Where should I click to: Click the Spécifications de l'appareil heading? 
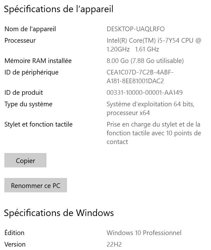(59, 9)
